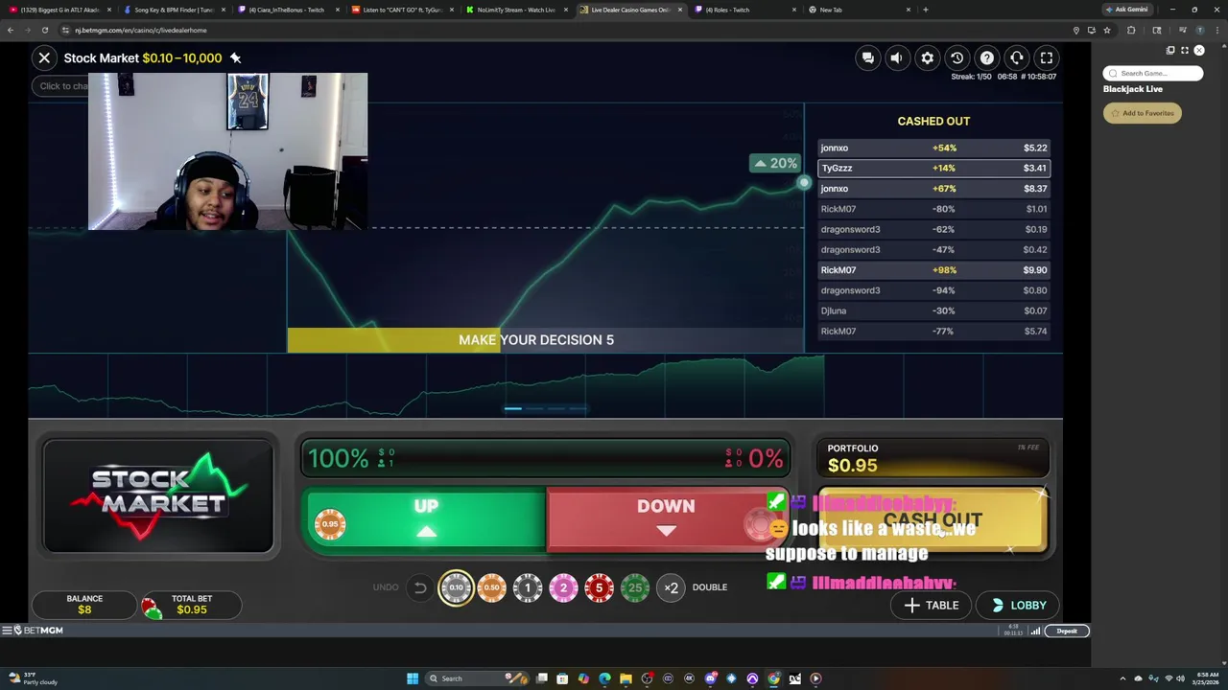Open the help question mark icon
This screenshot has width=1228, height=690.
tap(986, 57)
